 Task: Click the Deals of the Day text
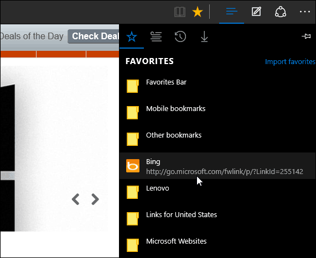point(32,36)
